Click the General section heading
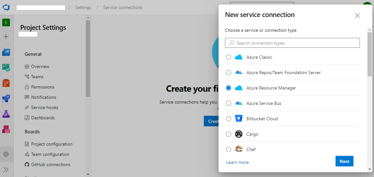Viewport: 374px width, 177px height. pos(33,54)
